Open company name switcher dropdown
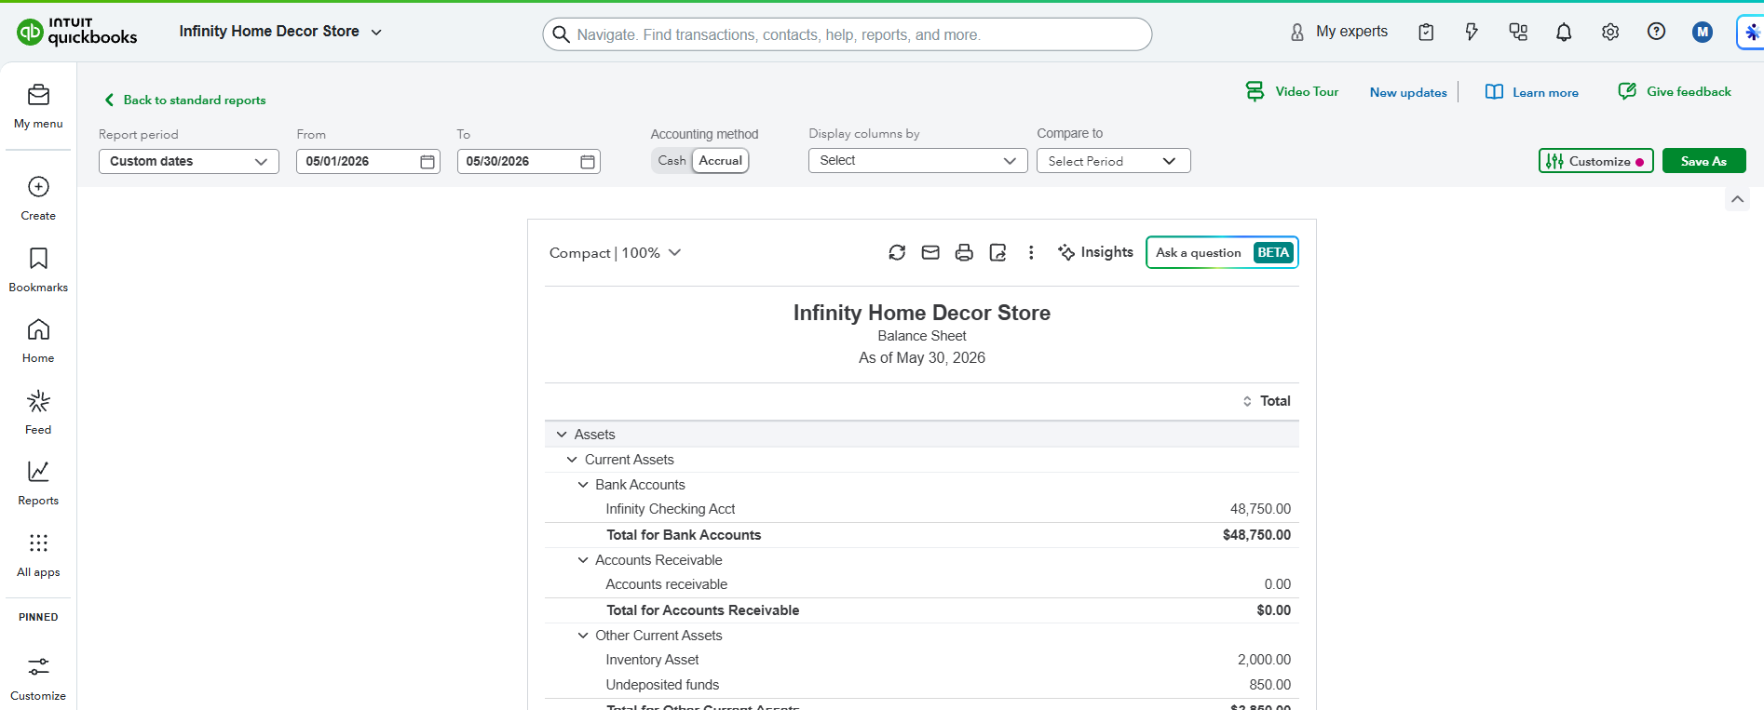The image size is (1764, 710). 280,32
